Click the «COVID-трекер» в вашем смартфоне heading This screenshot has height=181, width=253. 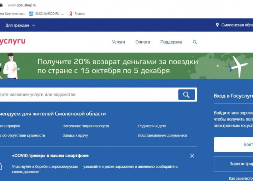tap(50, 156)
